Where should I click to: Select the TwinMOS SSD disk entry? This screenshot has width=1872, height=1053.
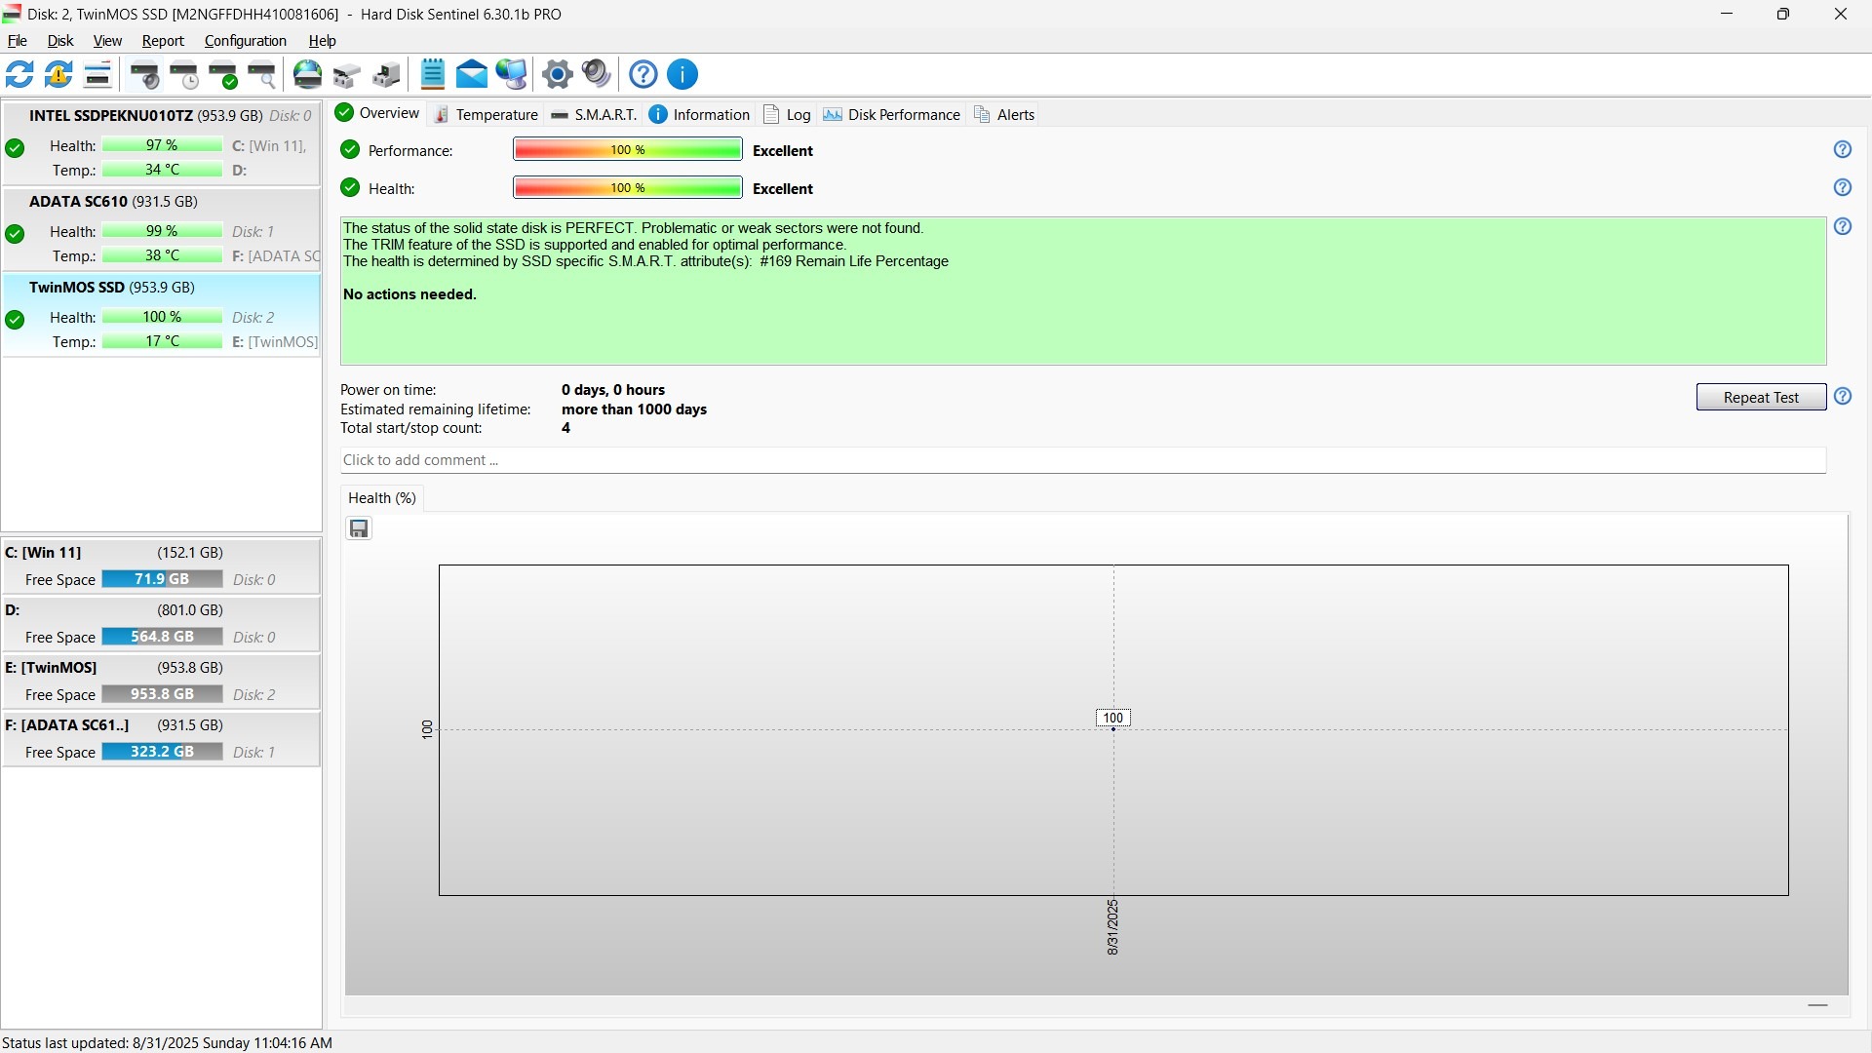pos(162,315)
